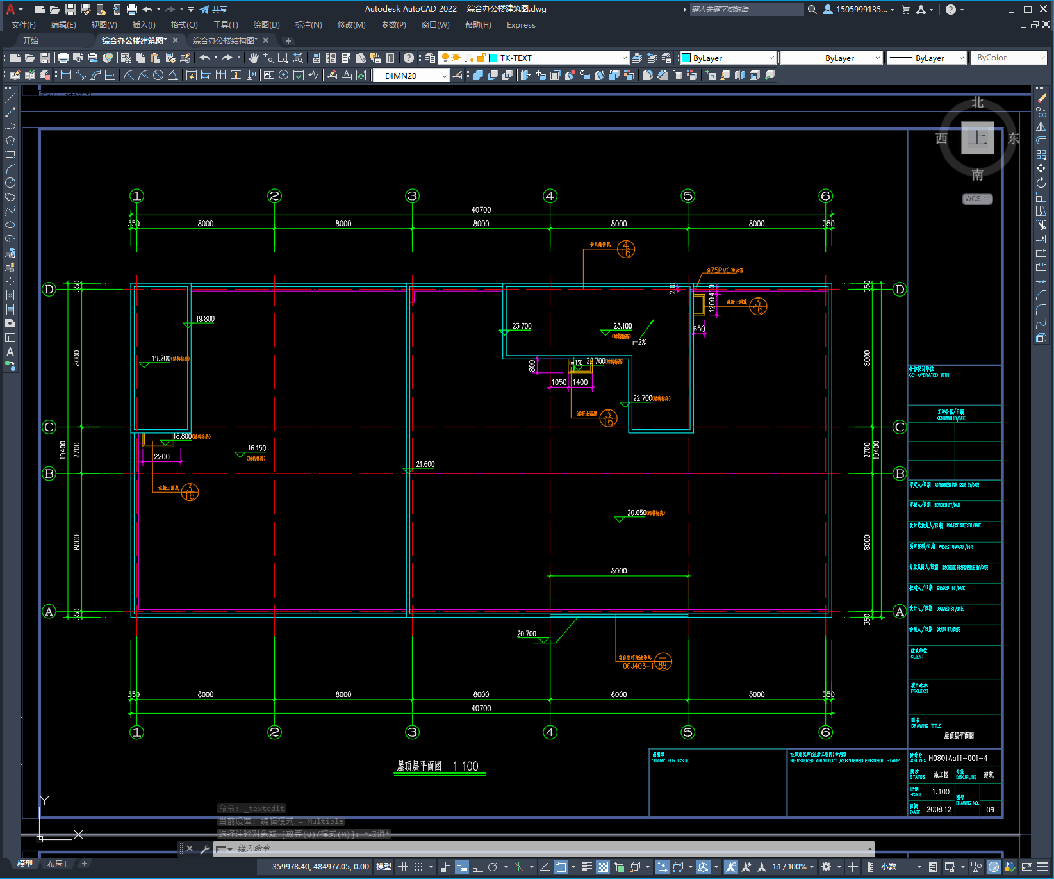Image resolution: width=1054 pixels, height=879 pixels.
Task: Switch to the 开始 start tab
Action: click(31, 40)
